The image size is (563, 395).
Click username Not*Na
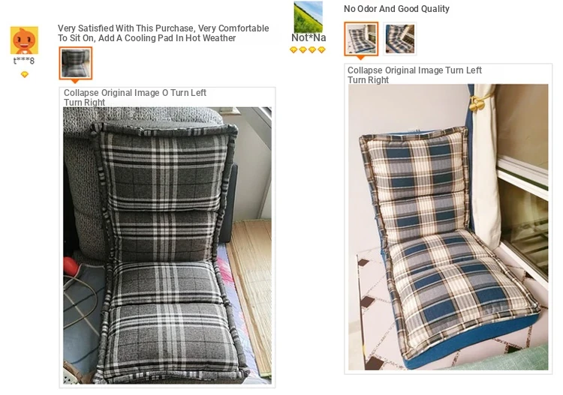click(x=309, y=37)
